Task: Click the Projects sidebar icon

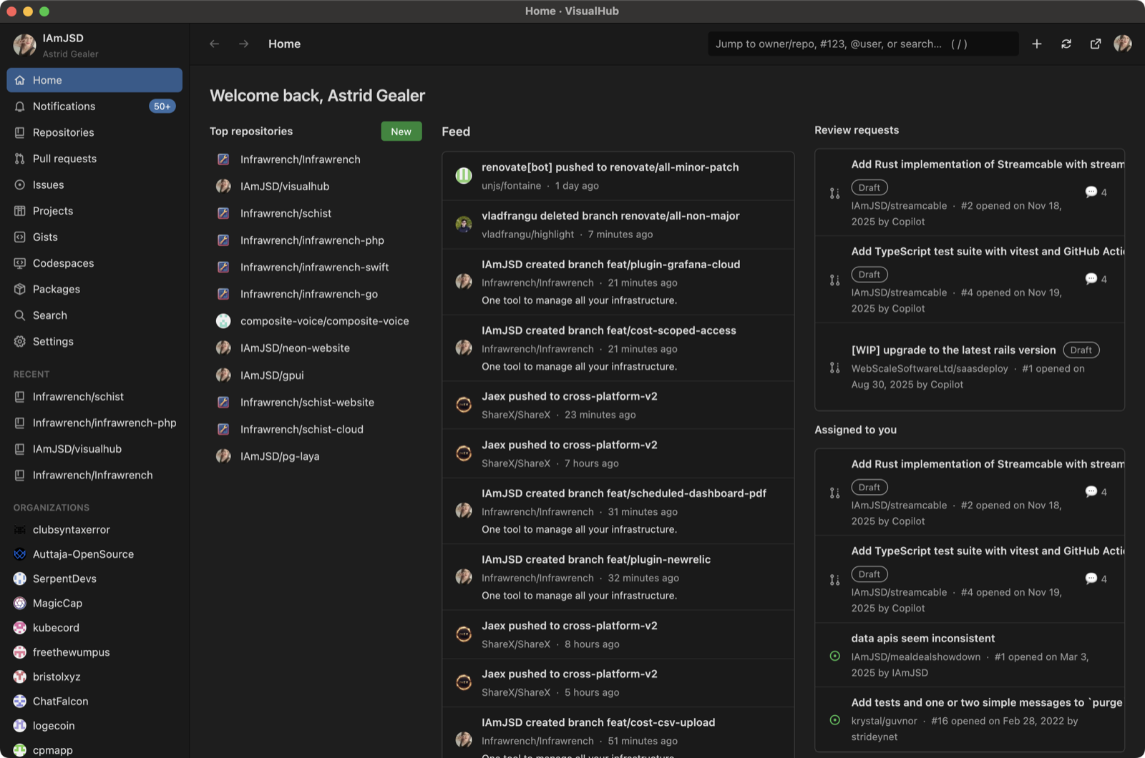Action: [x=20, y=211]
